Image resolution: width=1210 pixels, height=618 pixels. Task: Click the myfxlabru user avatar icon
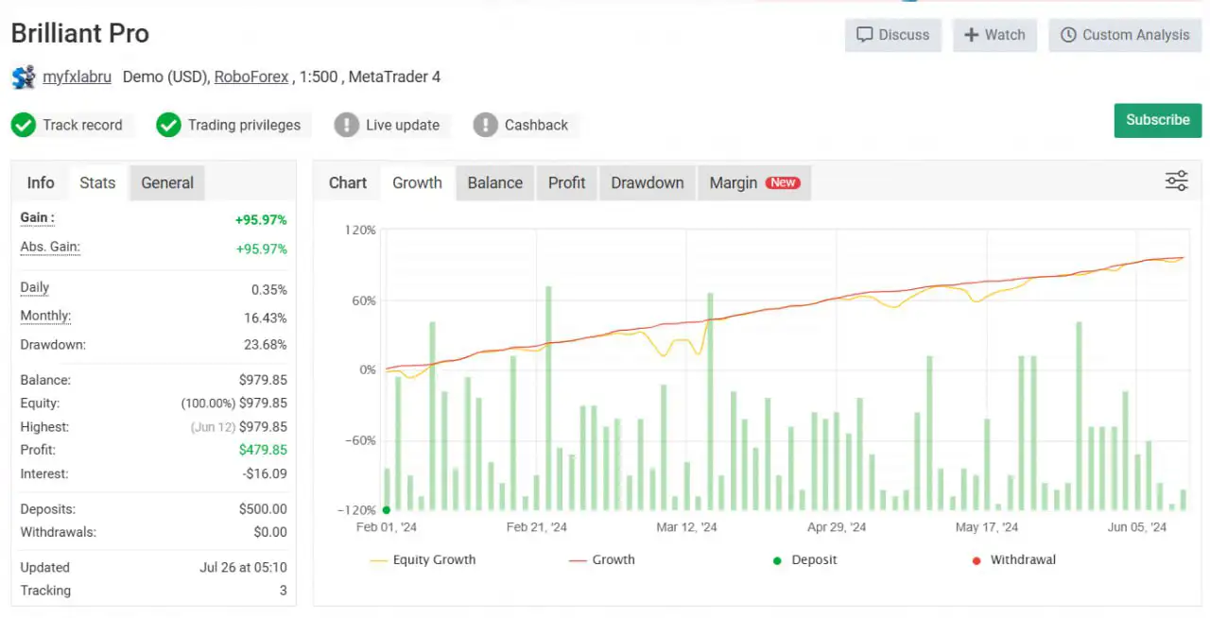coord(24,77)
